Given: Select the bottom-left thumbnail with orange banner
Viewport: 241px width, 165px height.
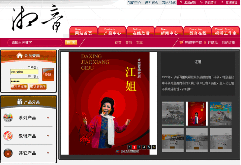Looking at the screenshot, I should [173, 140].
